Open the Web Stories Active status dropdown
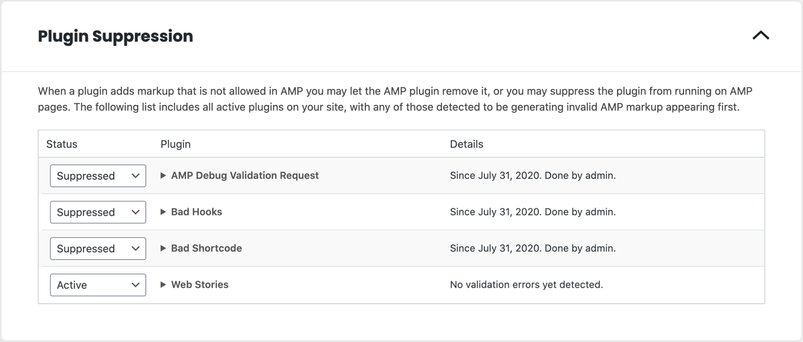803x342 pixels. 98,285
